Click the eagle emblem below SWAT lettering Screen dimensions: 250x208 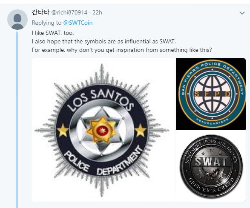point(212,175)
